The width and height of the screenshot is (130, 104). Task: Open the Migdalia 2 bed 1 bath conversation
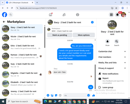pos(22,74)
